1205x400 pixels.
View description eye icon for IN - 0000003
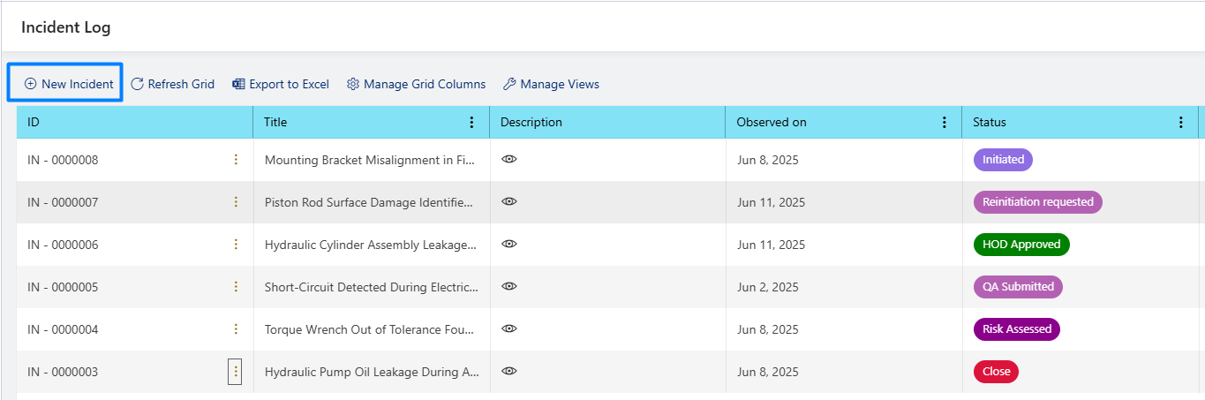pos(508,371)
